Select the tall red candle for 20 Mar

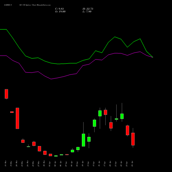[18, 118]
